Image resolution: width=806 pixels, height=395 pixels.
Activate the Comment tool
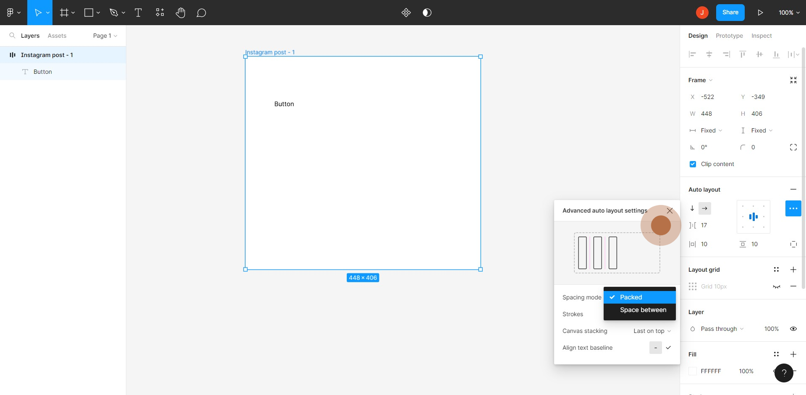pyautogui.click(x=201, y=13)
